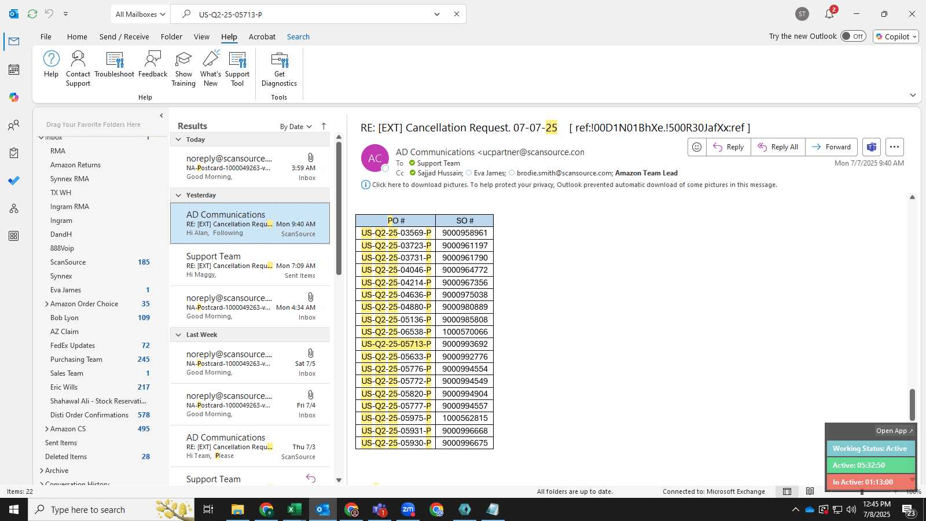This screenshot has height=521, width=926.
Task: Collapse the Yesterday group
Action: [x=178, y=195]
